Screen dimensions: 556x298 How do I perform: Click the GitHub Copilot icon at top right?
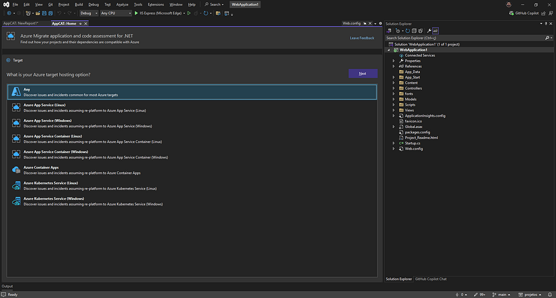[x=510, y=13]
